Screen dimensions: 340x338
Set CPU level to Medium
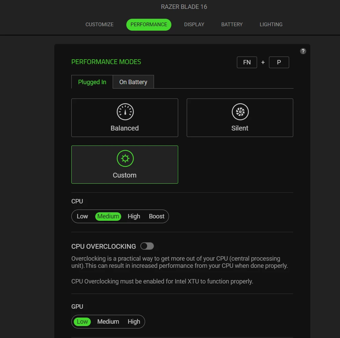tap(108, 216)
